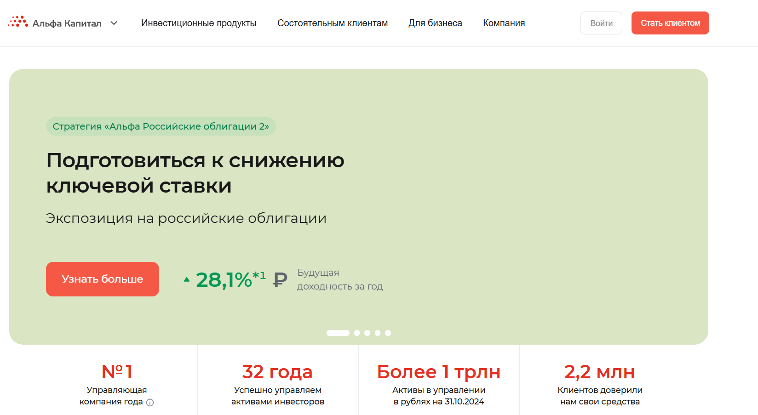
Task: Click the 28,1% yield value
Action: [230, 279]
